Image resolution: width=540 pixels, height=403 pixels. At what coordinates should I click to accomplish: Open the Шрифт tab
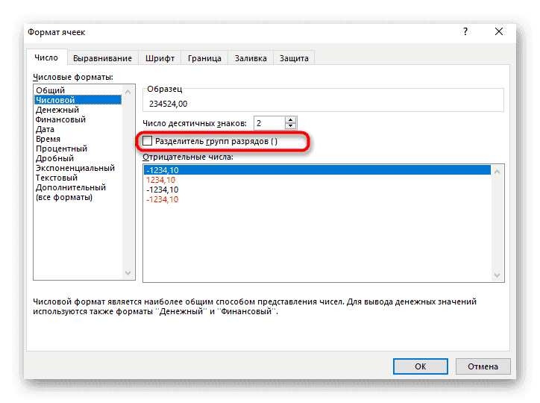[160, 58]
